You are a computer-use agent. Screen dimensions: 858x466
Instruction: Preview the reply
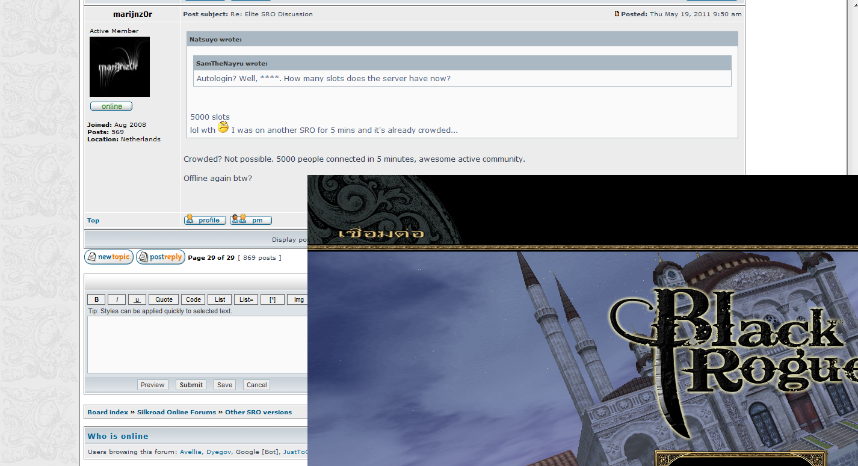tap(153, 385)
